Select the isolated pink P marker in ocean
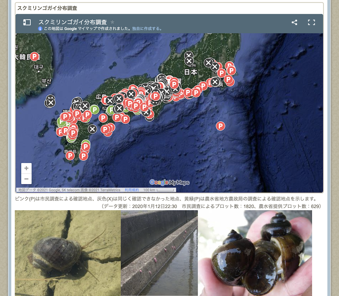Viewport: 339px width, 296px height. click(220, 126)
